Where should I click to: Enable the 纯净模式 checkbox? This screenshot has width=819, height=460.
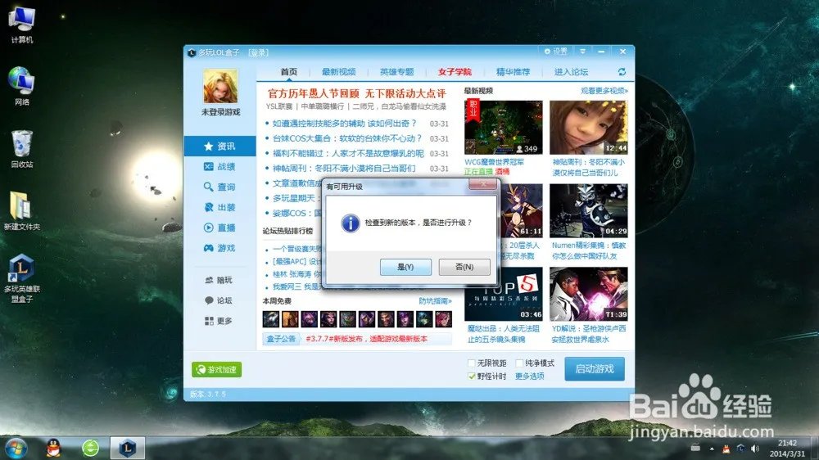click(520, 363)
